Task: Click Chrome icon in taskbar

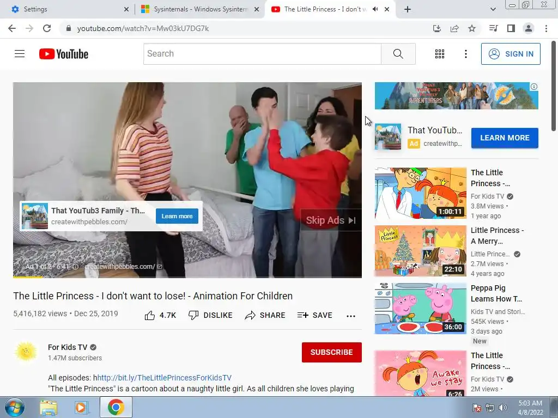Action: (x=116, y=407)
